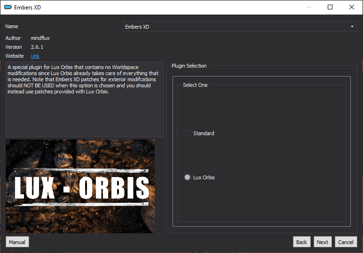Open the Website Link hyperlink
This screenshot has width=363, height=253.
click(35, 56)
